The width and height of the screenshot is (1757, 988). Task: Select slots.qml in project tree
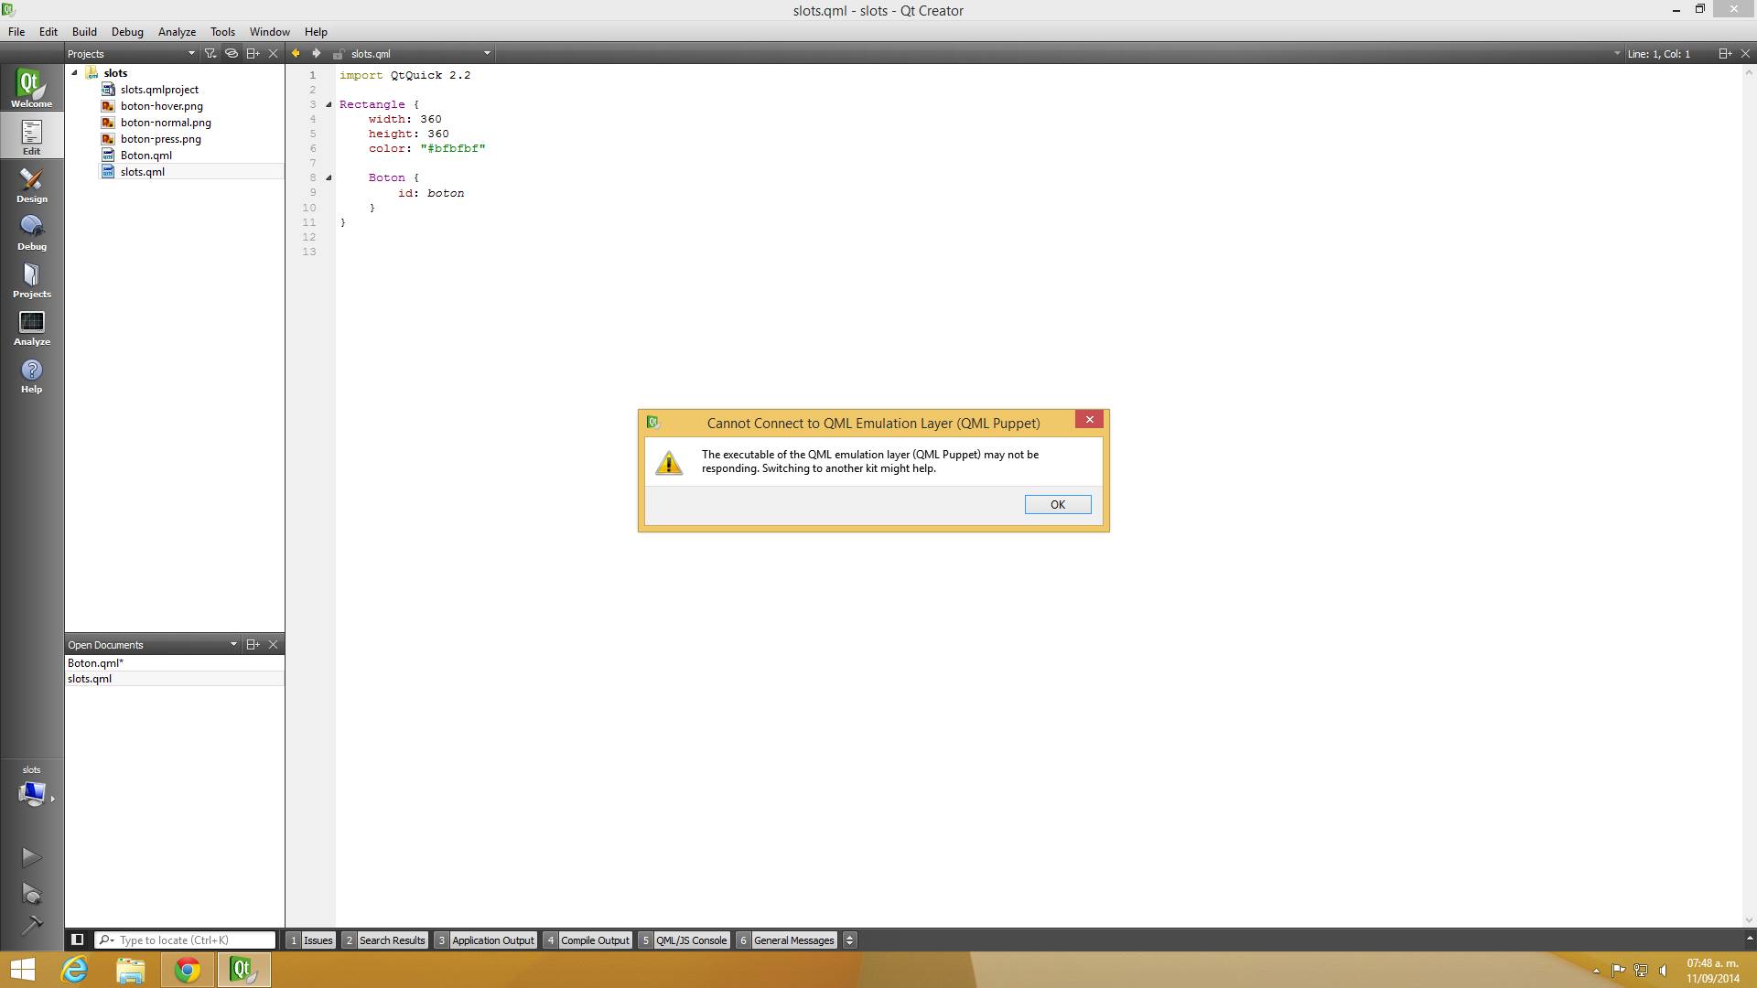(143, 172)
